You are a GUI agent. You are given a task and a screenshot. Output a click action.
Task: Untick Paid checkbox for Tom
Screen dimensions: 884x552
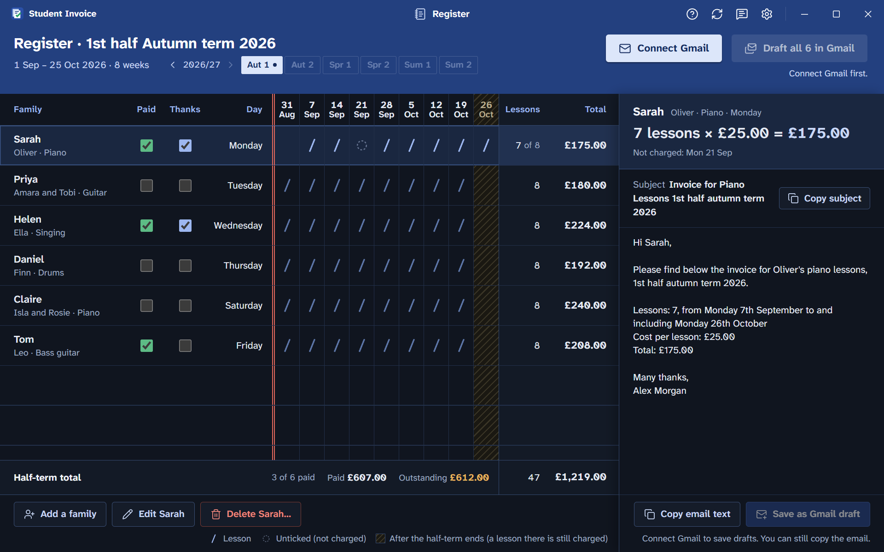click(x=146, y=345)
